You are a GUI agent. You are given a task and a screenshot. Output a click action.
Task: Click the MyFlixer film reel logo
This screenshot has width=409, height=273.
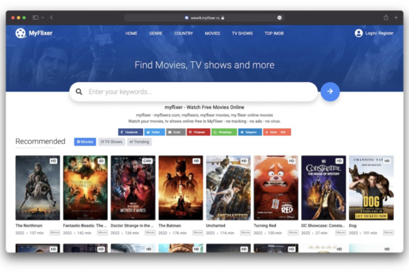coord(21,33)
